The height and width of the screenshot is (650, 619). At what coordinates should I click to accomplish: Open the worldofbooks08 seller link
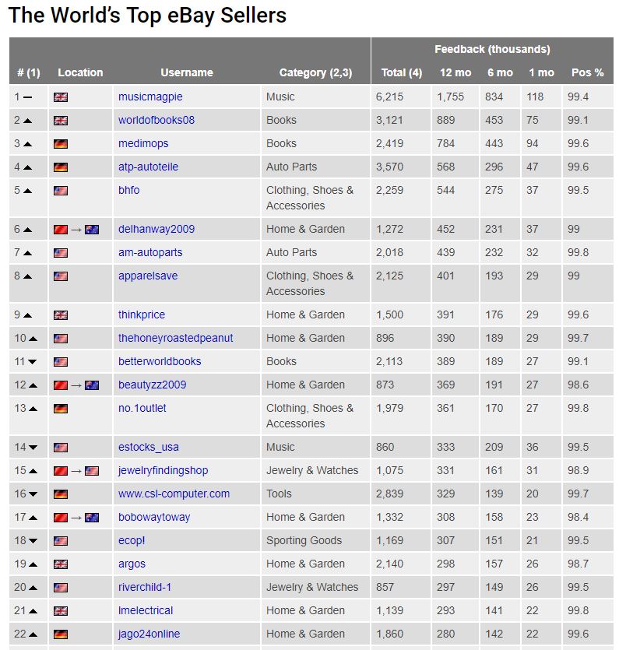pos(157,120)
